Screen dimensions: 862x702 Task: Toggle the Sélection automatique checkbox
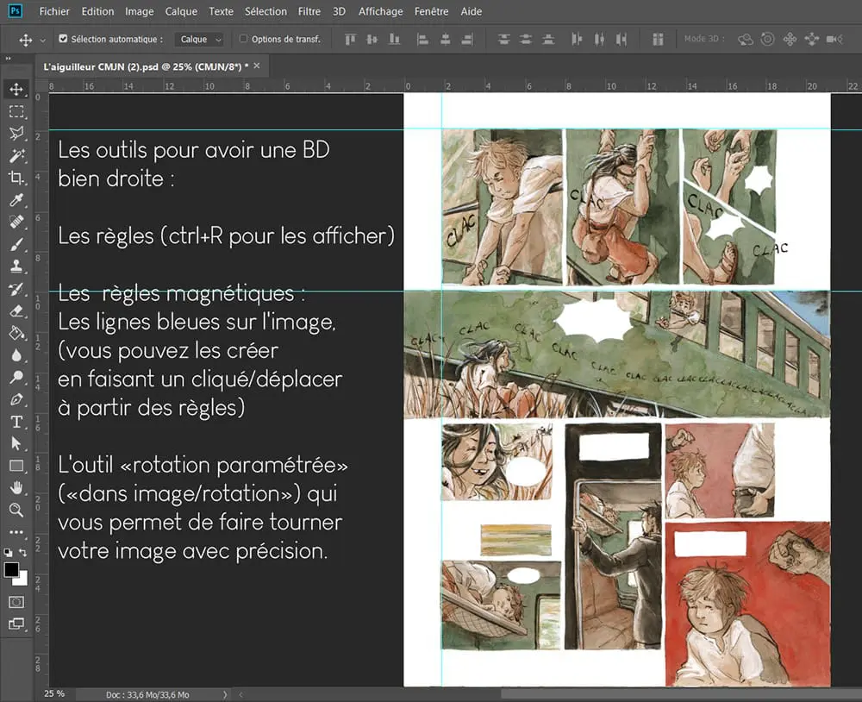(63, 39)
